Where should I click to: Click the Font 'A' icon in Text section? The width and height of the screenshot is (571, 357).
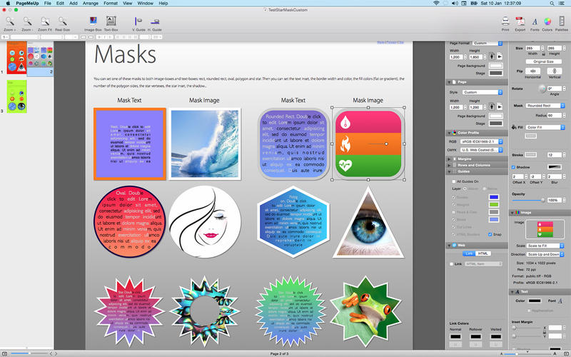(x=560, y=301)
